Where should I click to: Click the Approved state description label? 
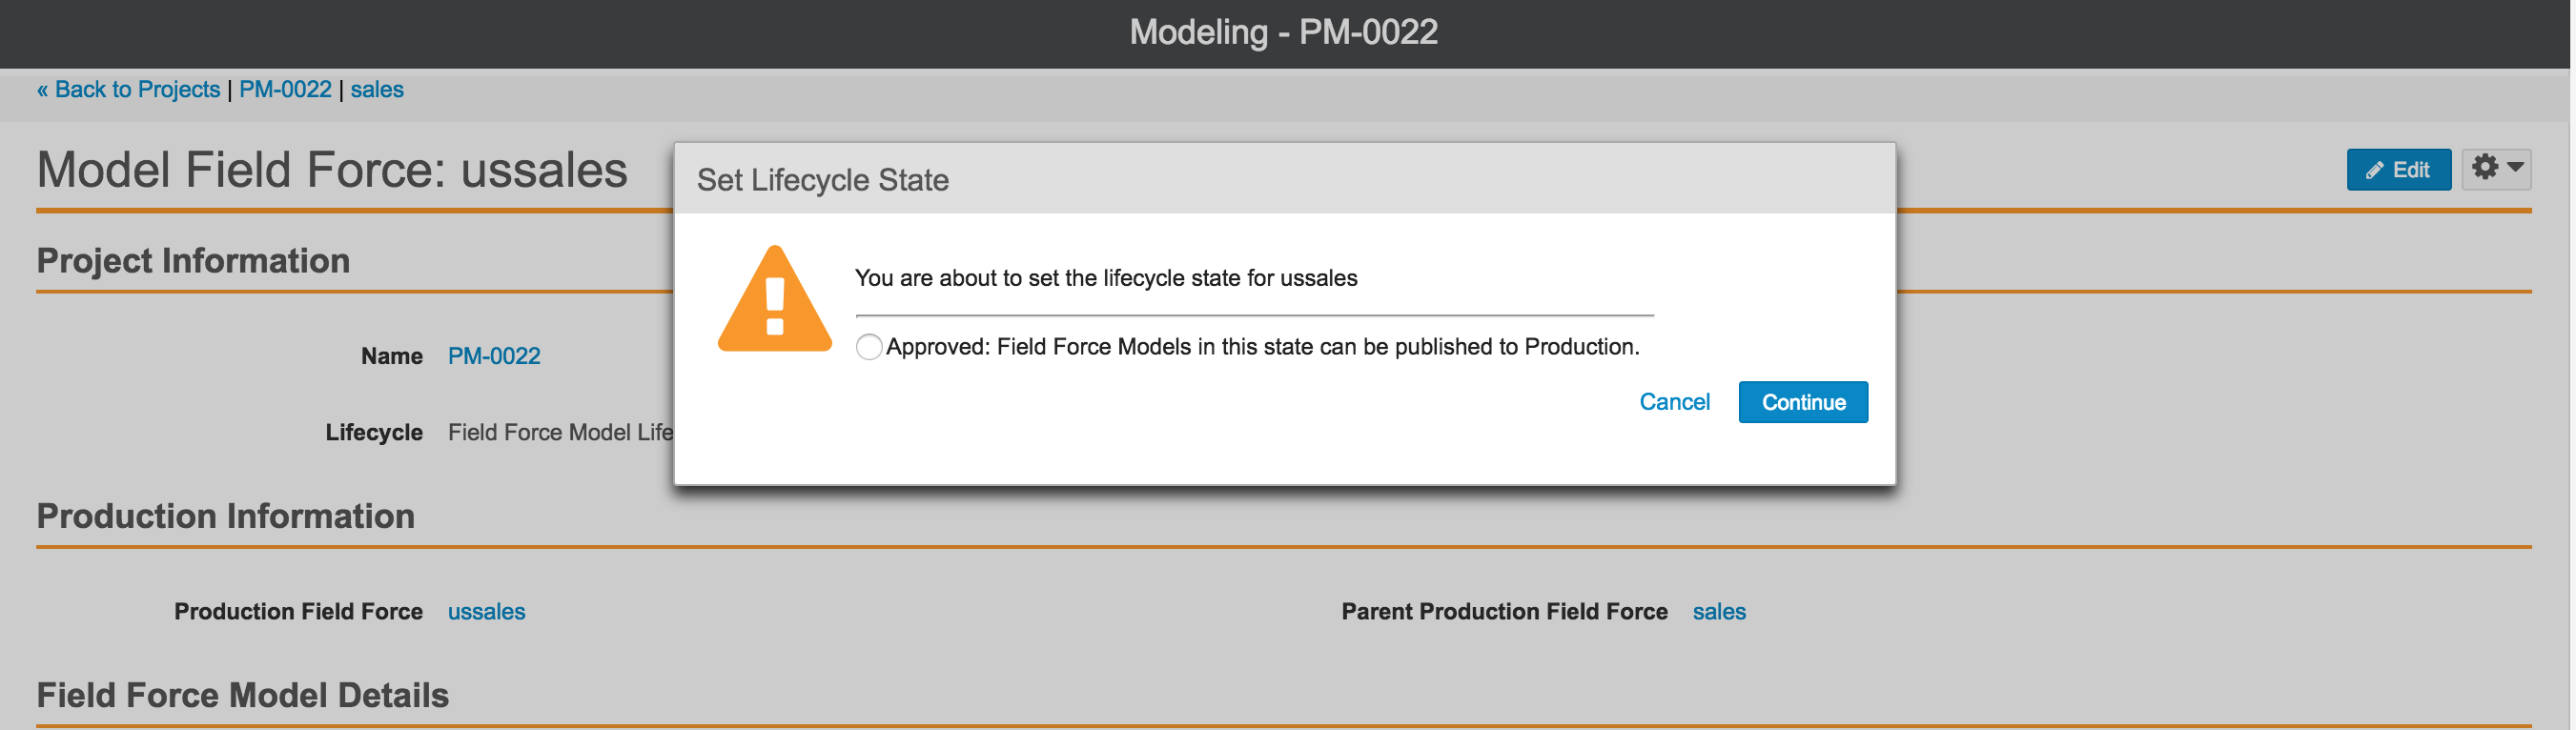point(1263,347)
